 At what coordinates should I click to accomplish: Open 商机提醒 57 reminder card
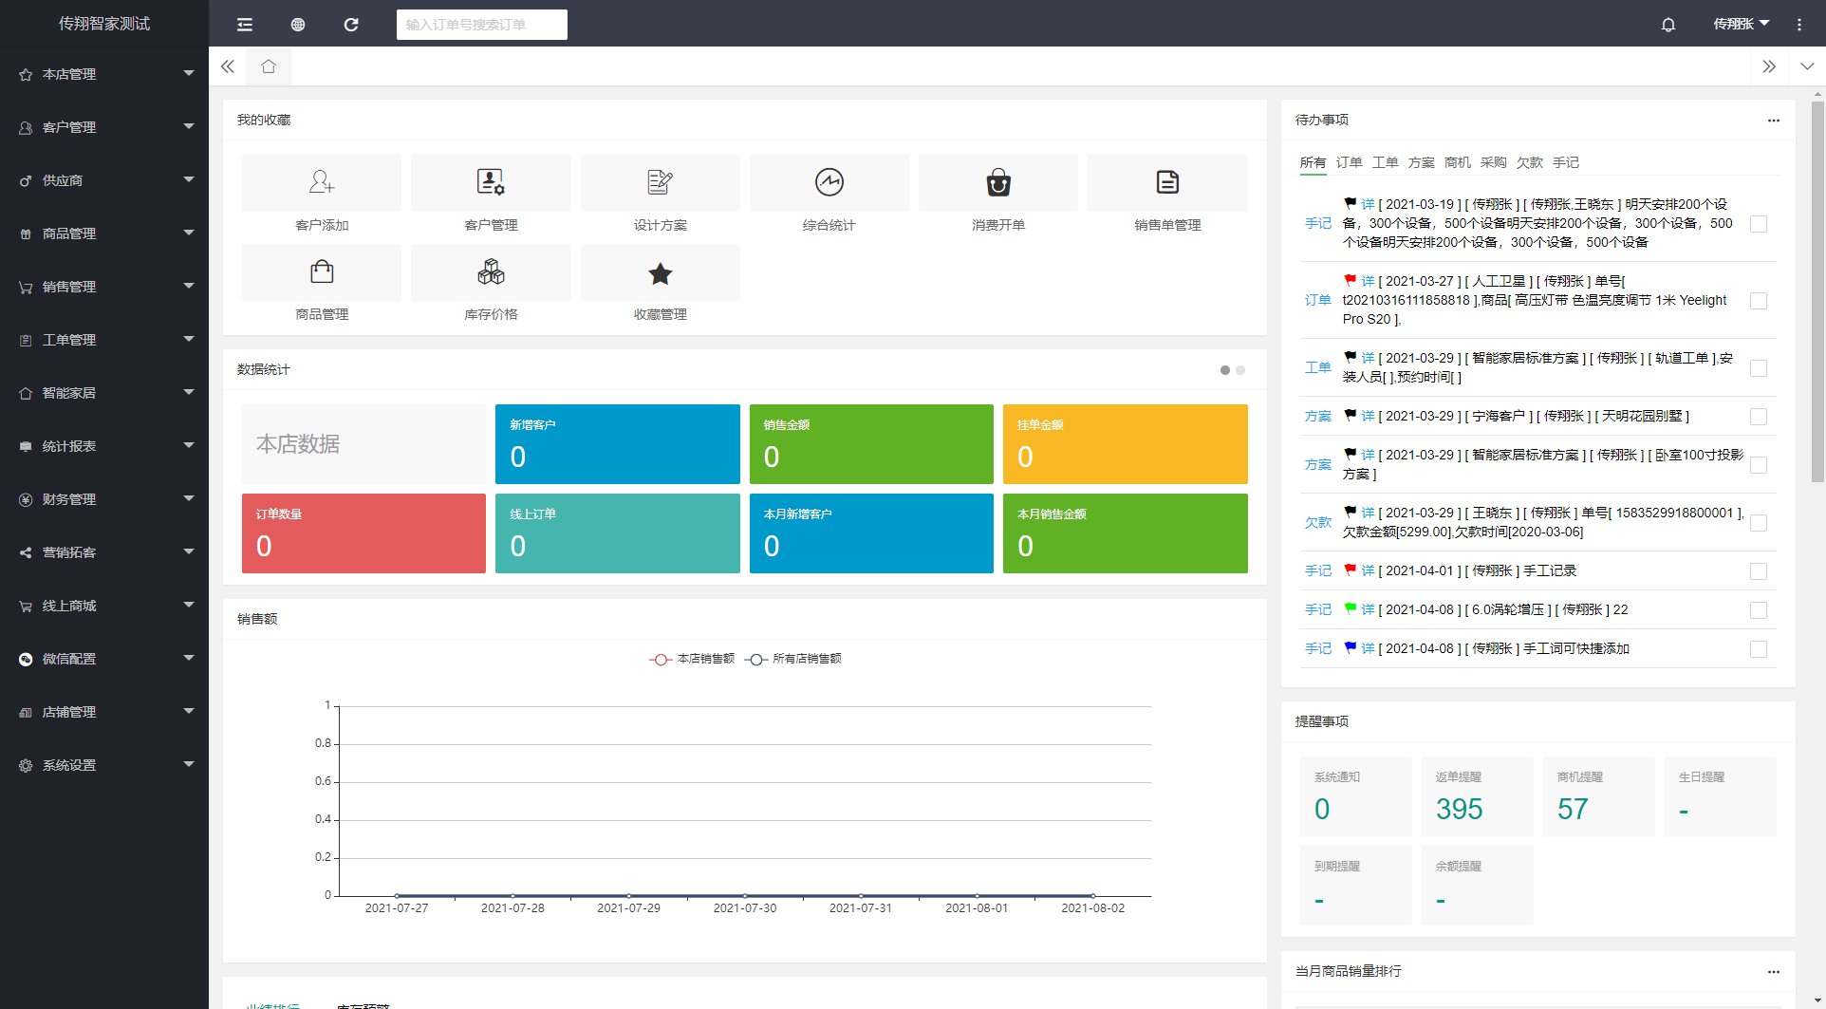1598,796
